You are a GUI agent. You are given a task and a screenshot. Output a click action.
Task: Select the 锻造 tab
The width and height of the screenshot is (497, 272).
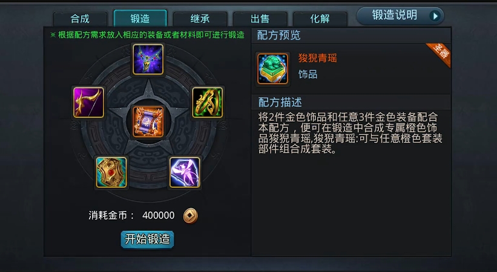(140, 18)
